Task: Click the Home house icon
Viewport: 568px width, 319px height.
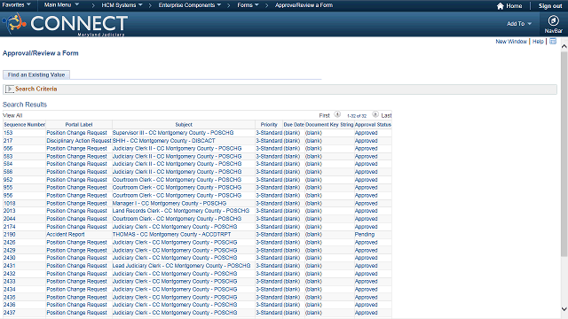Action: coord(501,6)
